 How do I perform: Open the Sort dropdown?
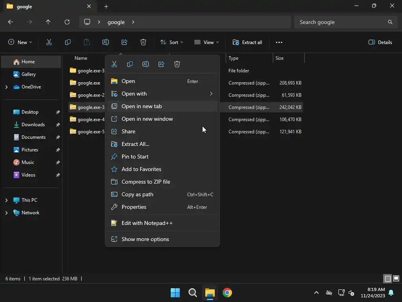pyautogui.click(x=171, y=42)
